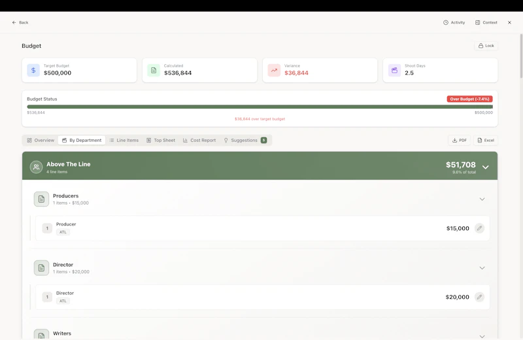The height and width of the screenshot is (340, 523).
Task: Click '1 items • $20,000' Director subtitle
Action: pos(71,272)
